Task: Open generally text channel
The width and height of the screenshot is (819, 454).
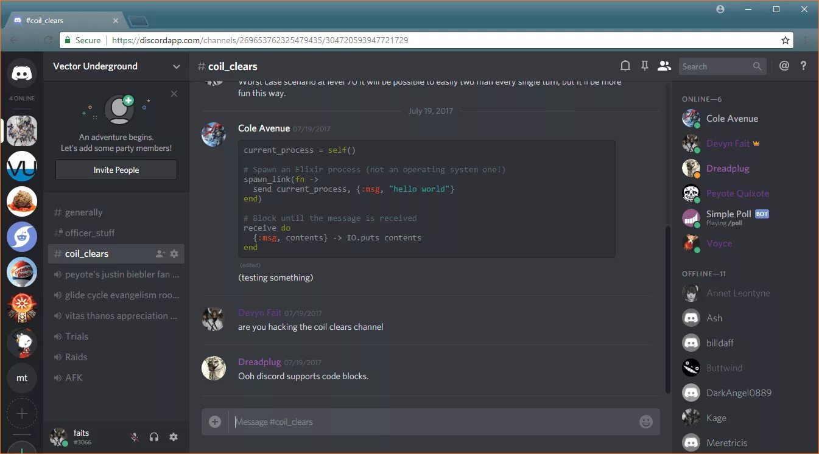Action: coord(116,212)
